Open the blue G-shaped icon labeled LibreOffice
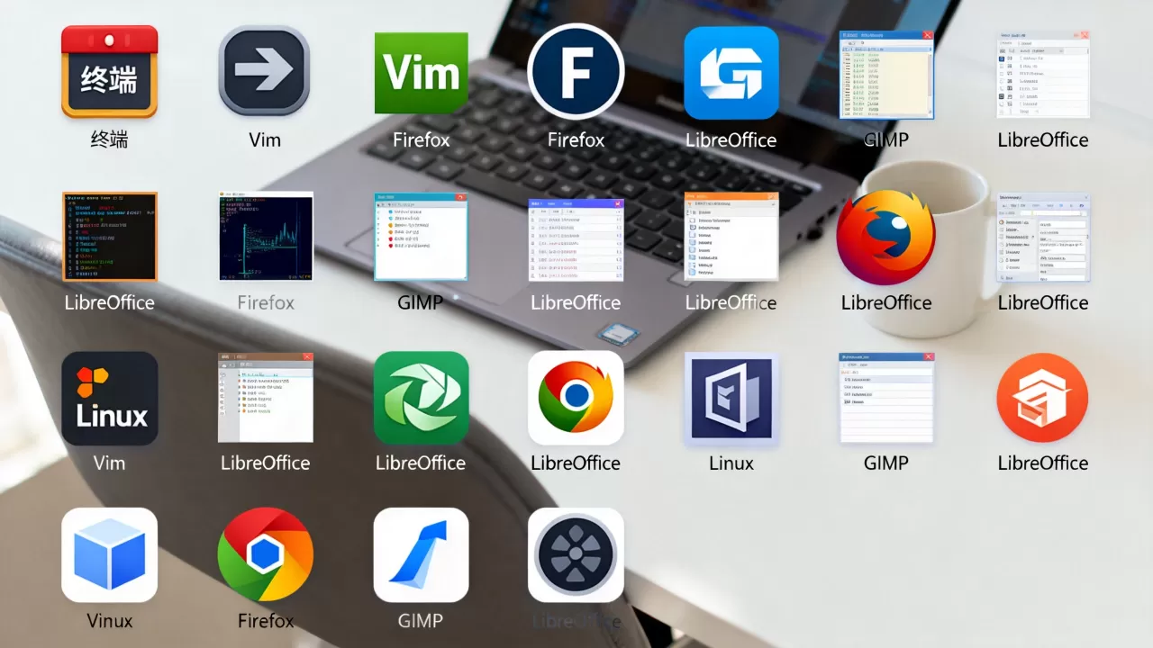 coord(731,72)
